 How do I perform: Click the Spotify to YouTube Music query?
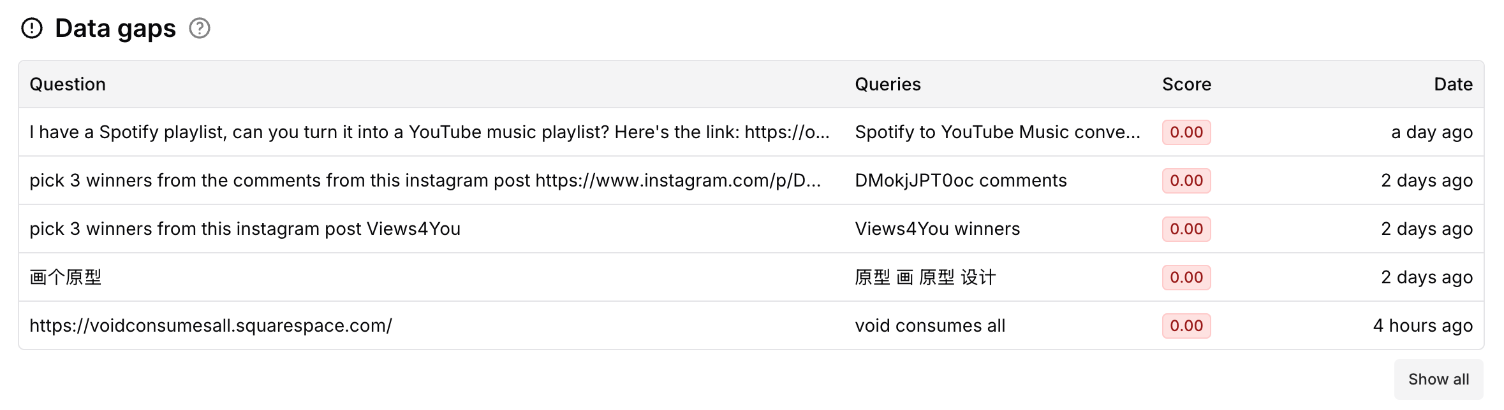tap(997, 132)
